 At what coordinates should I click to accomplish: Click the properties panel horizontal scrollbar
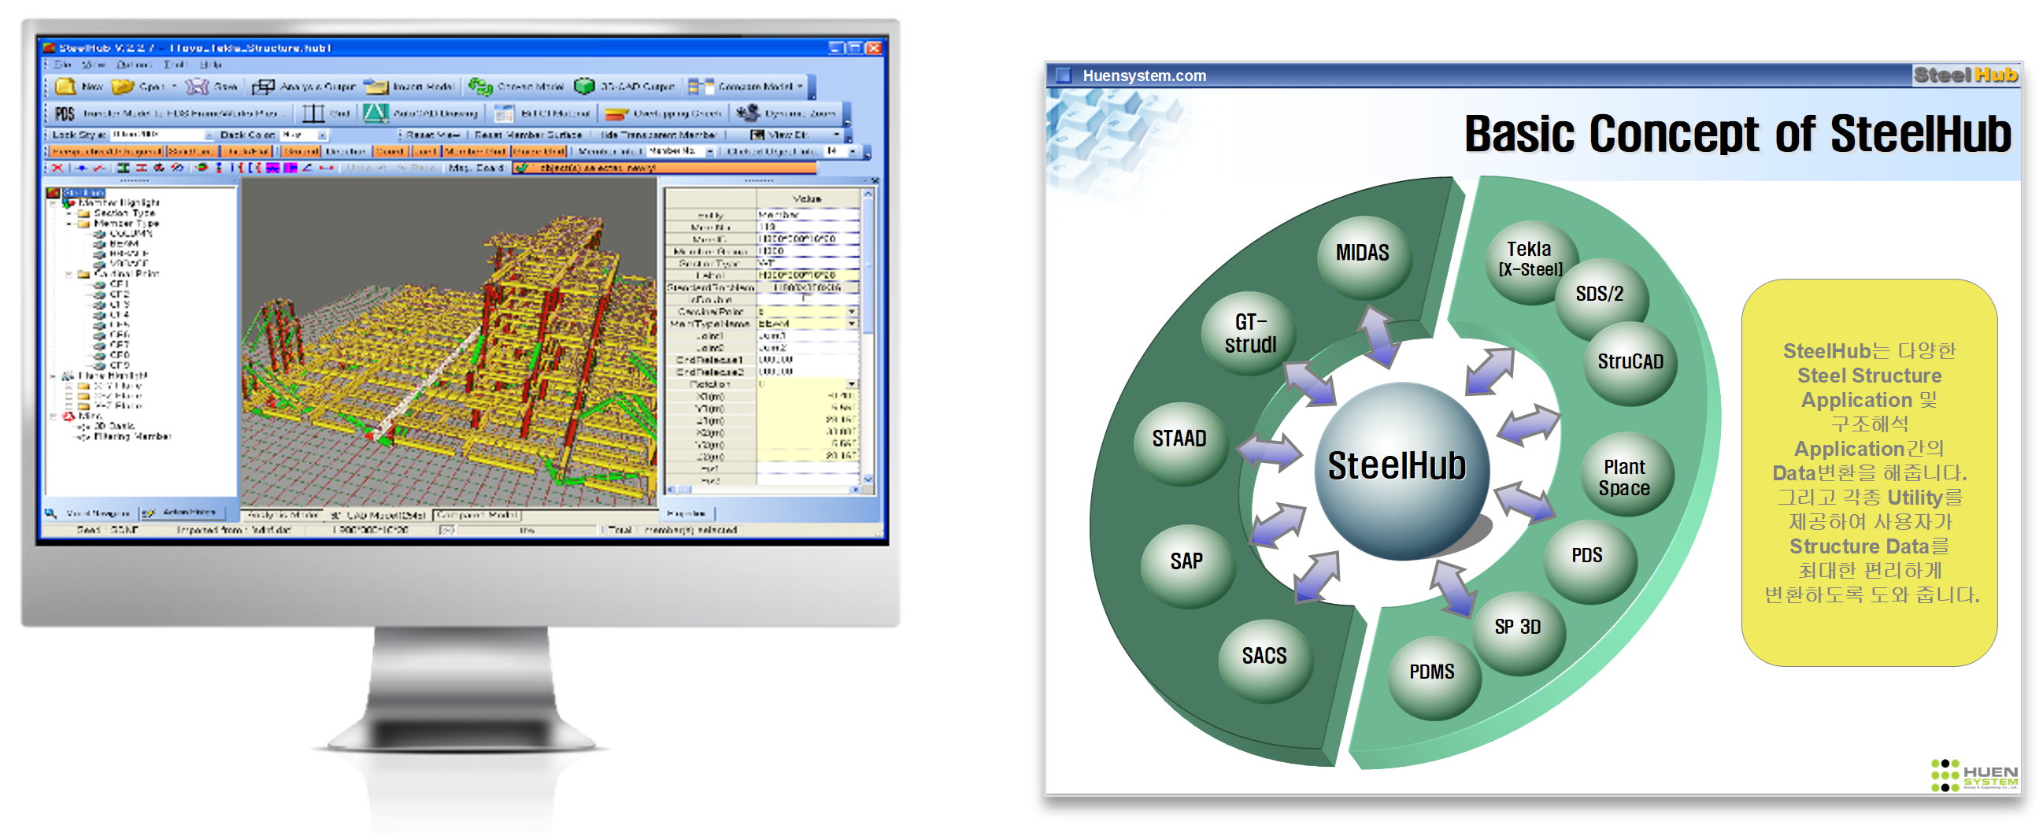pos(764,491)
